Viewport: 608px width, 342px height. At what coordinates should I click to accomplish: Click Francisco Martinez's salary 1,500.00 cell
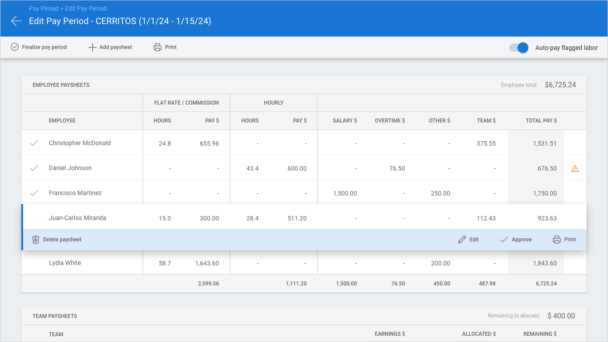click(345, 193)
